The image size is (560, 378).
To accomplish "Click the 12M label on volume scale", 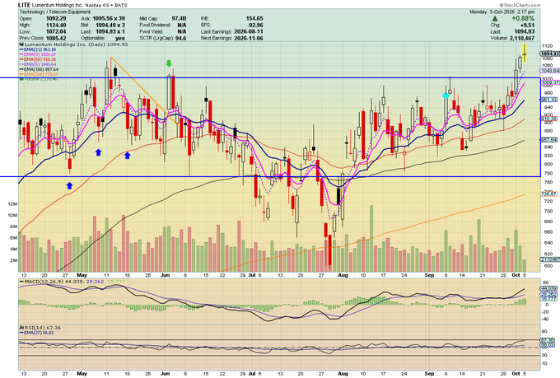I will pyautogui.click(x=12, y=204).
